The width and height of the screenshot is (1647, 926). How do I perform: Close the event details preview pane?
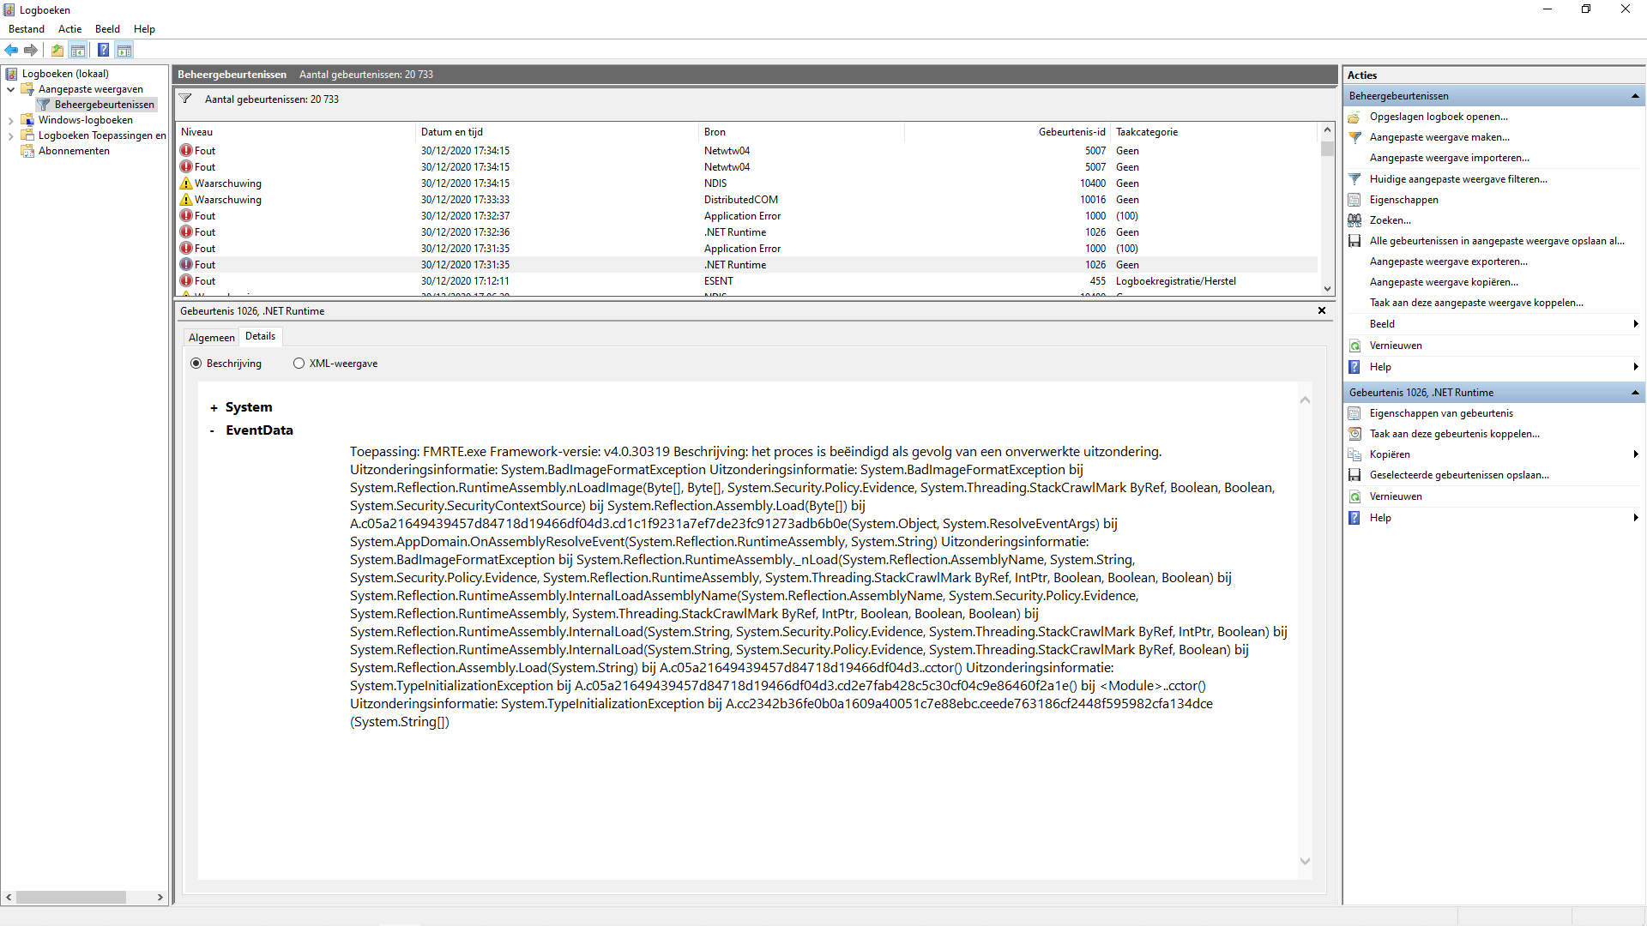(1322, 310)
